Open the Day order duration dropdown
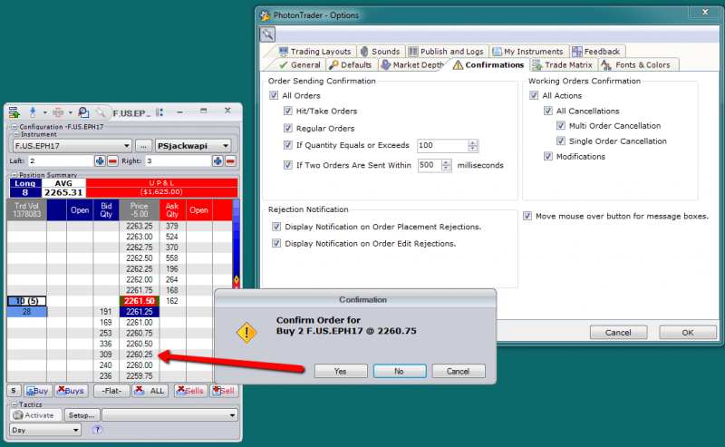 point(45,430)
